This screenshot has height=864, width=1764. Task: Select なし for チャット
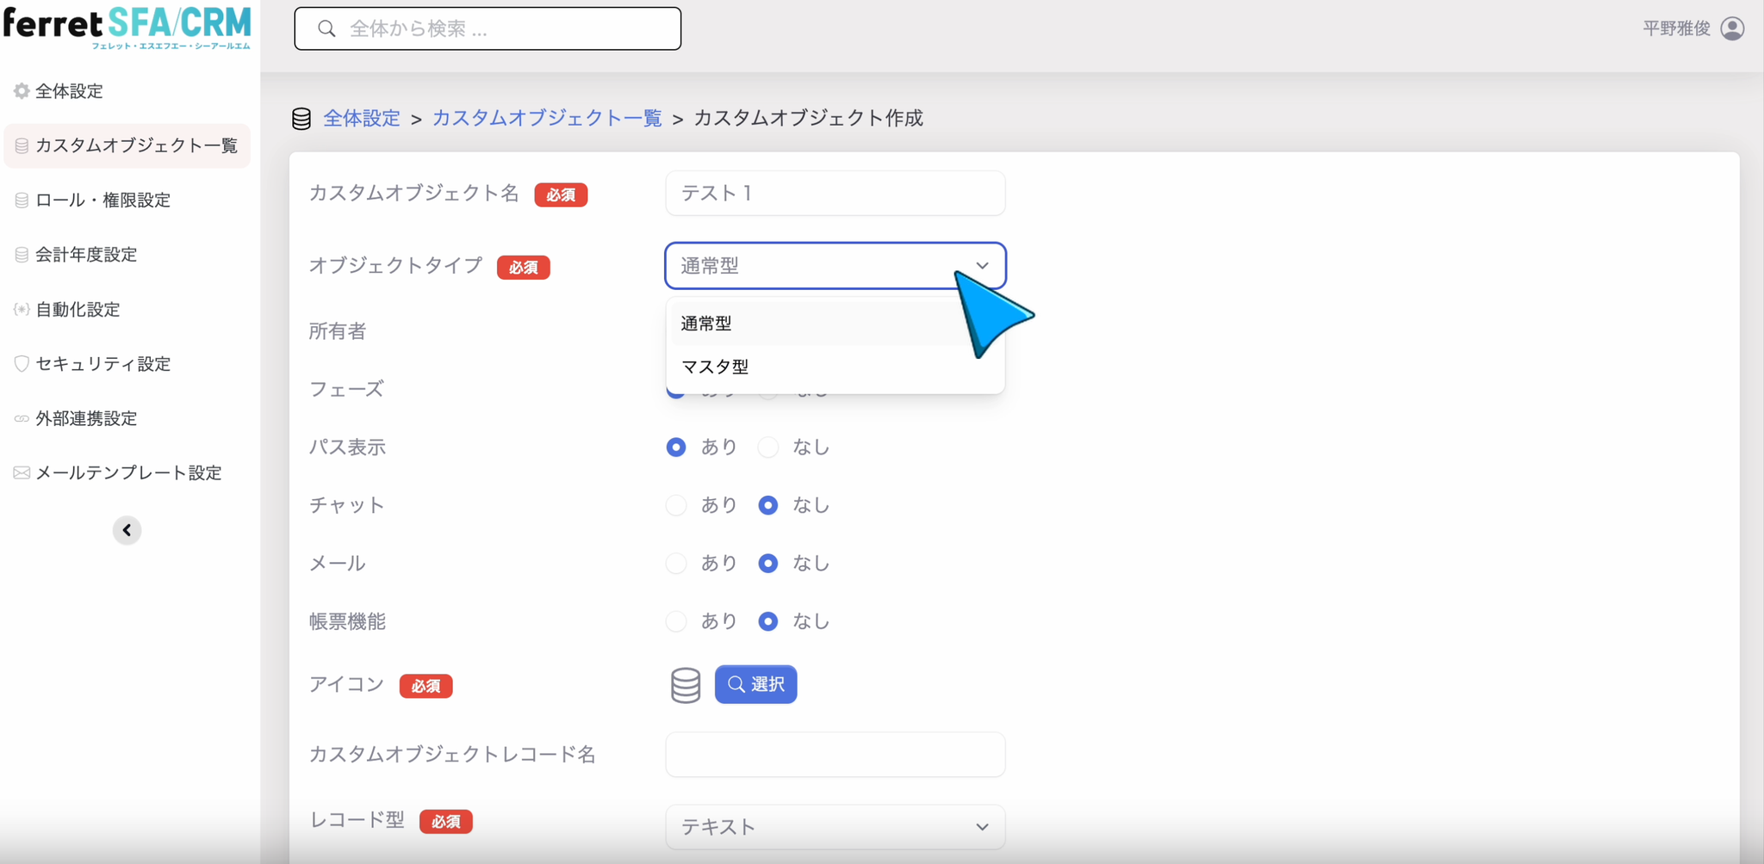(768, 505)
